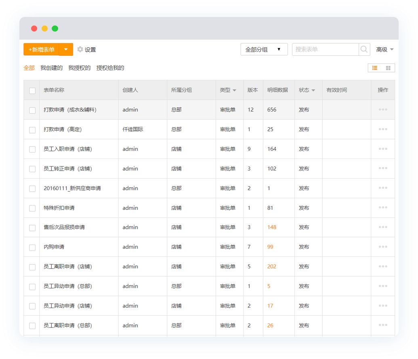Image resolution: width=418 pixels, height=359 pixels.
Task: Open actions menu for 员工入职申请 (店铺)
Action: (x=383, y=149)
